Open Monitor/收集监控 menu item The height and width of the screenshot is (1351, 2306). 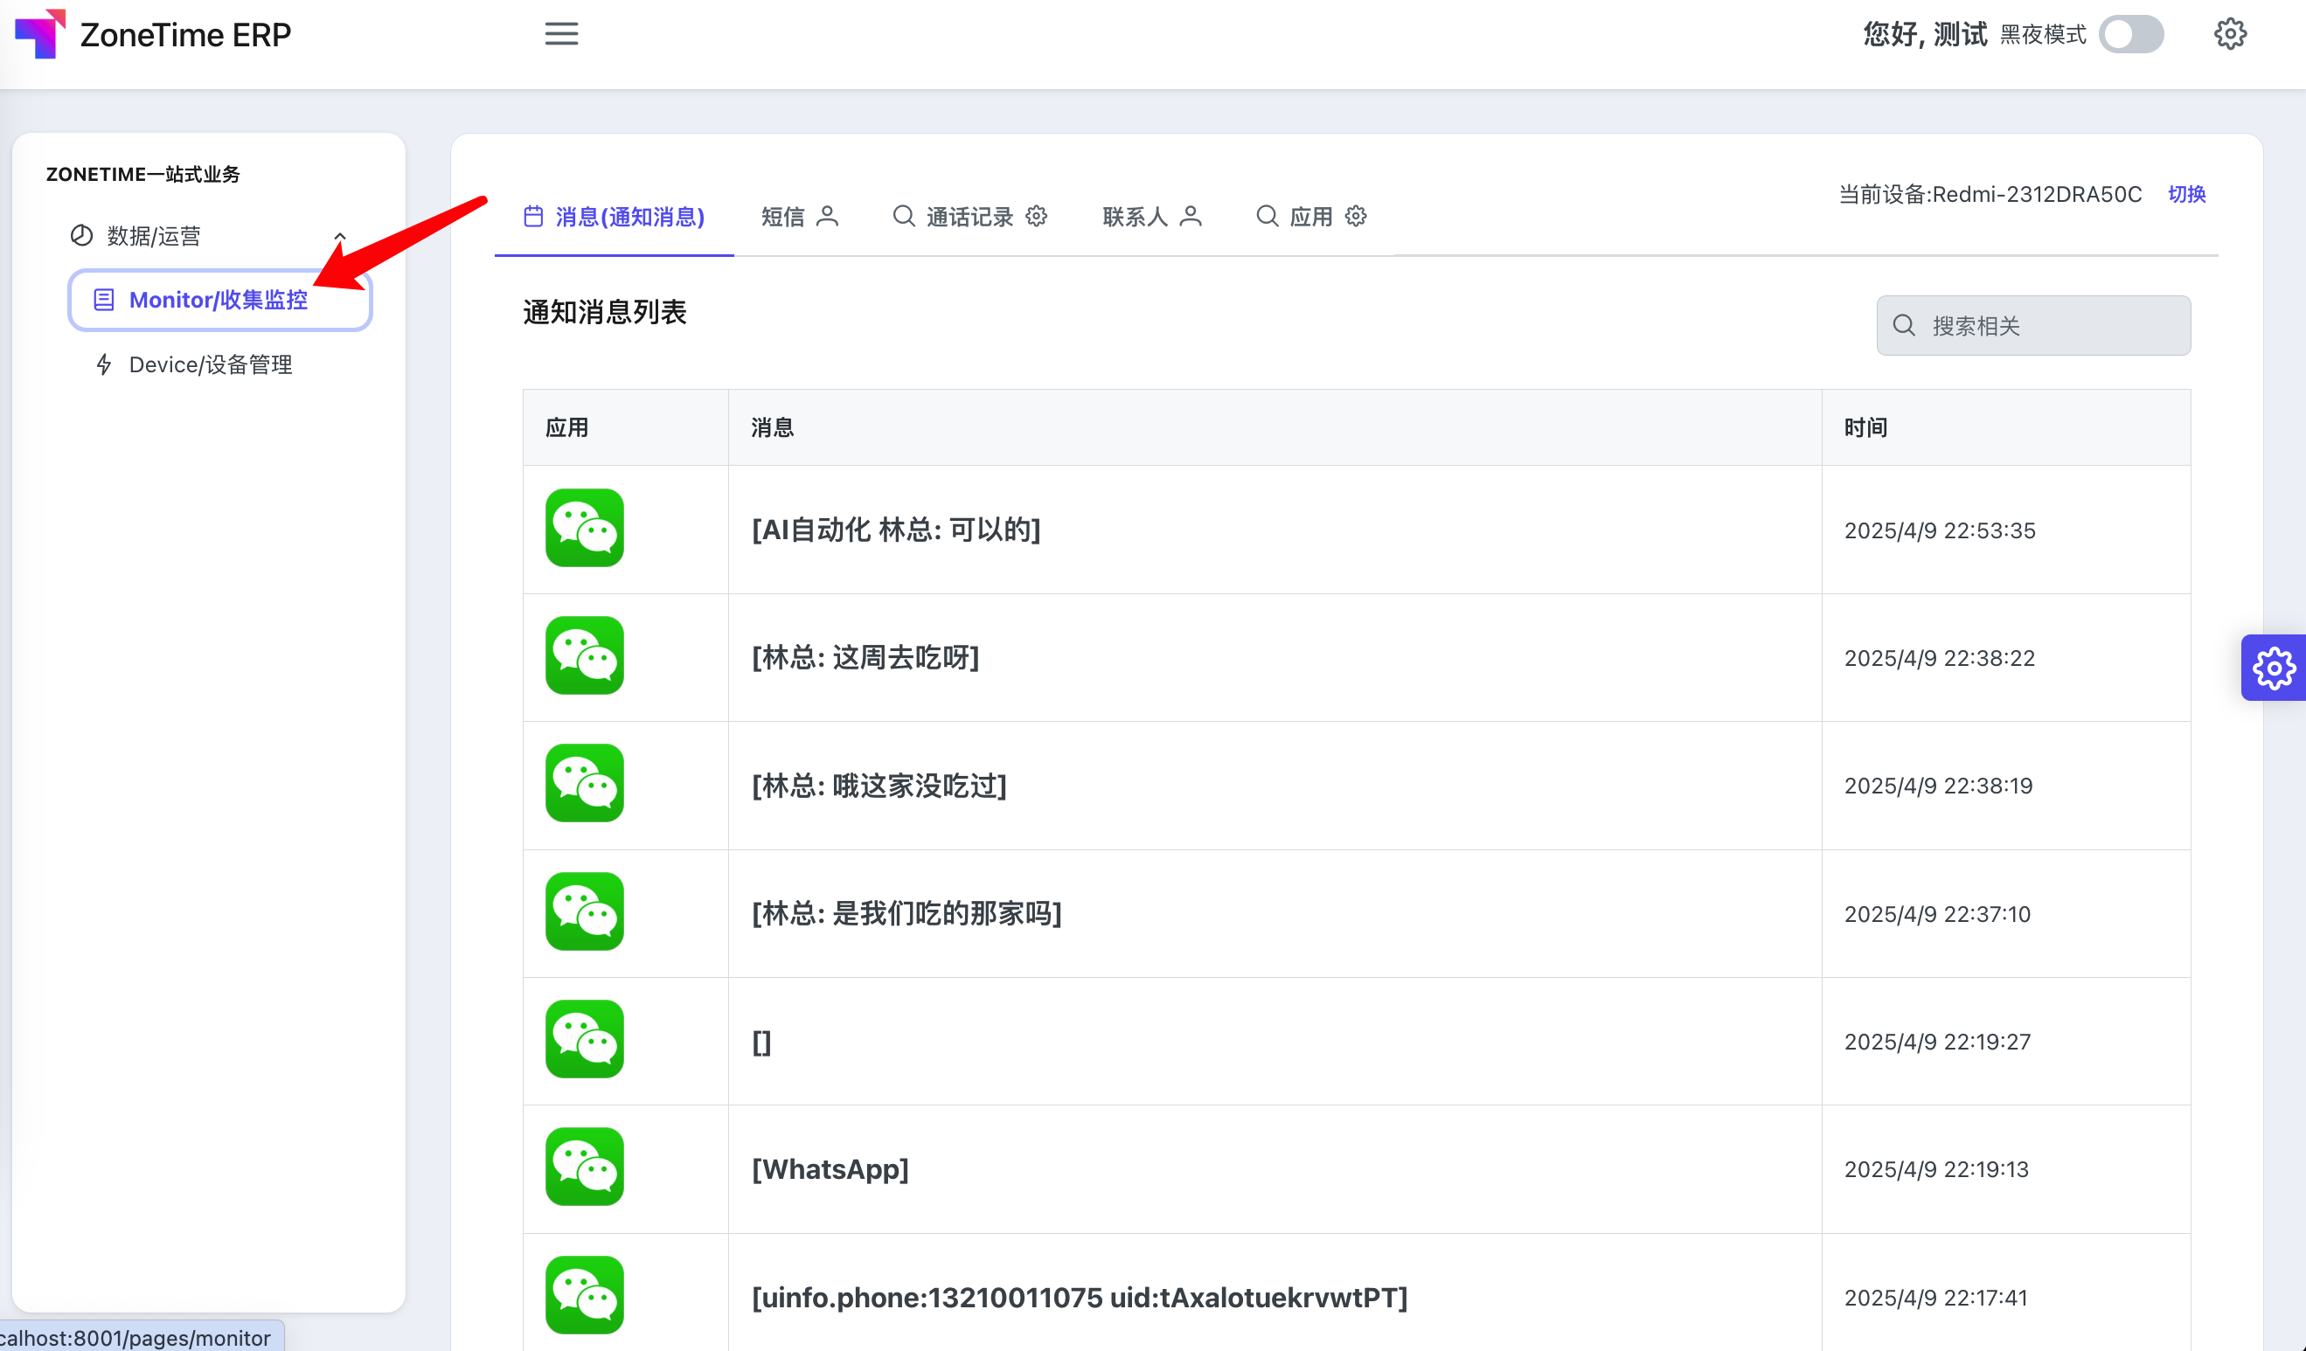219,300
